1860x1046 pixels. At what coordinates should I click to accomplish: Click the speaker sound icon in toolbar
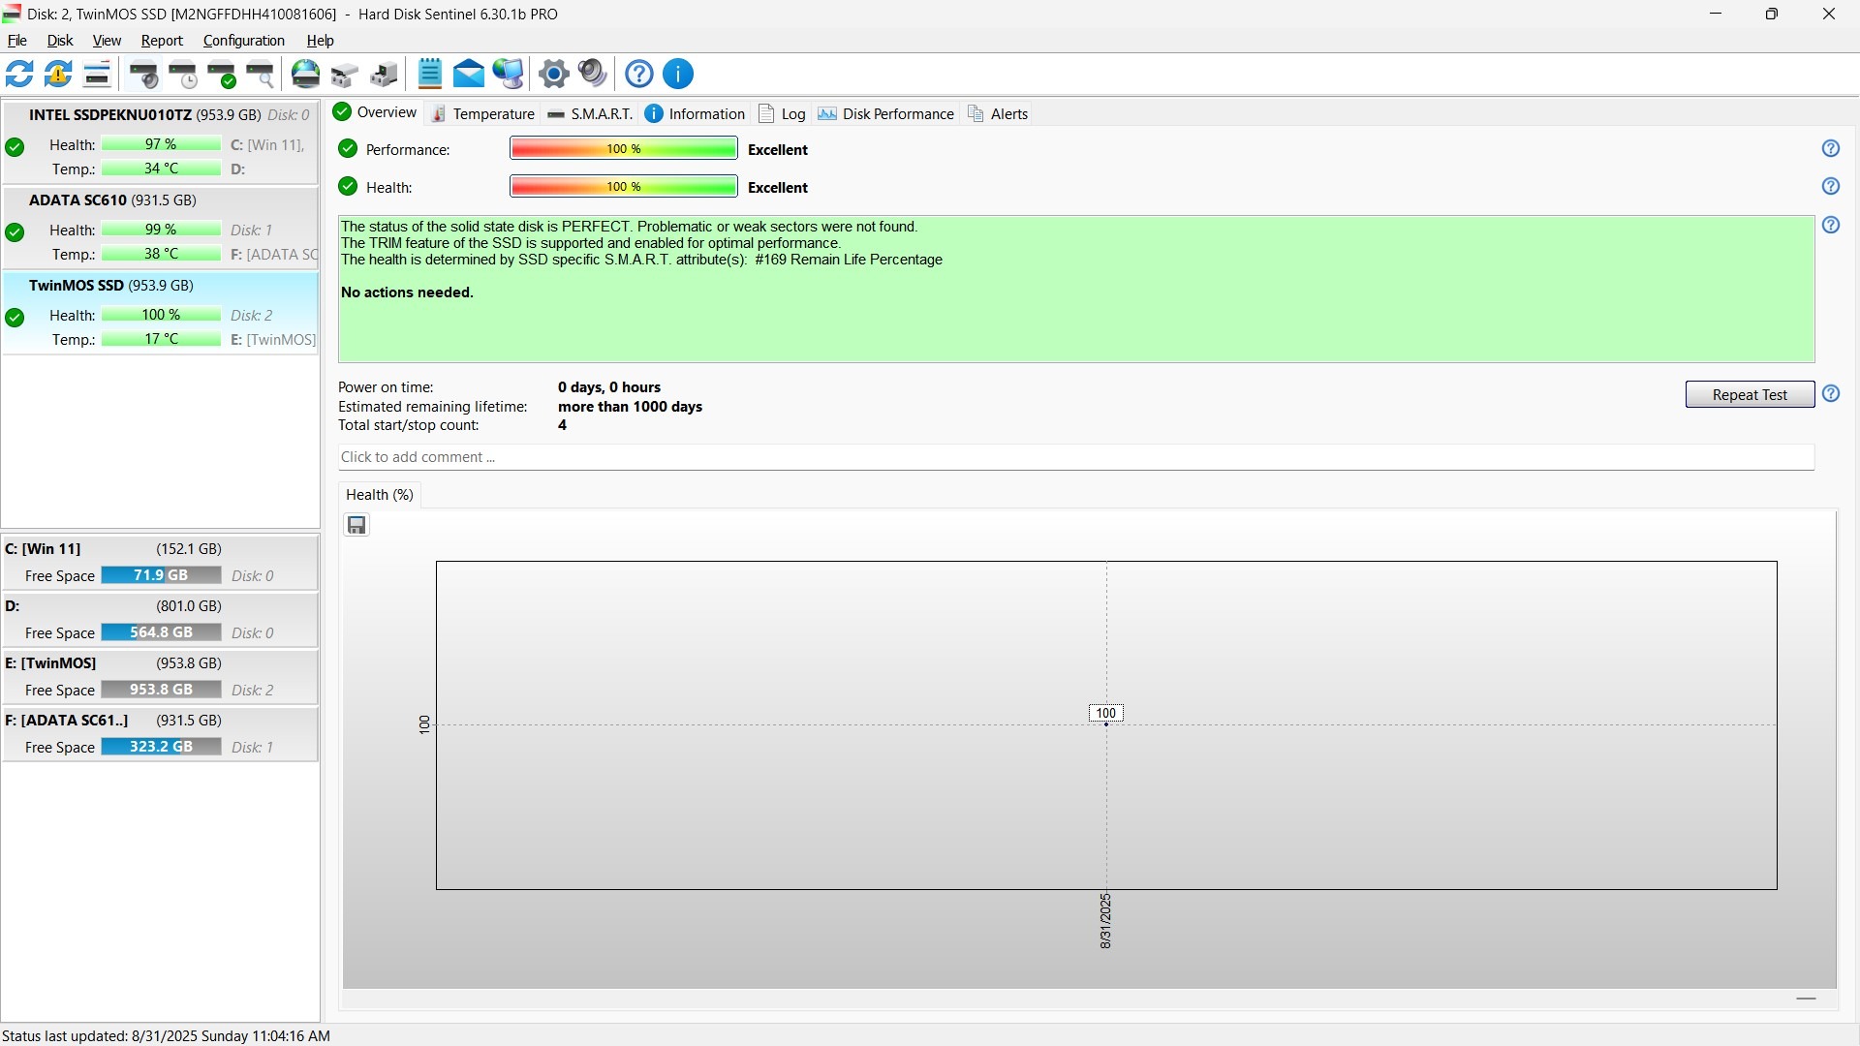[x=592, y=74]
